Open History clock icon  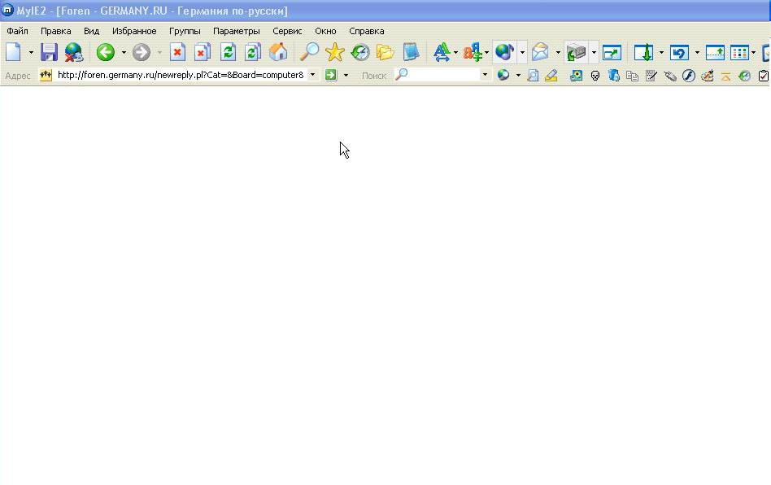coord(360,52)
